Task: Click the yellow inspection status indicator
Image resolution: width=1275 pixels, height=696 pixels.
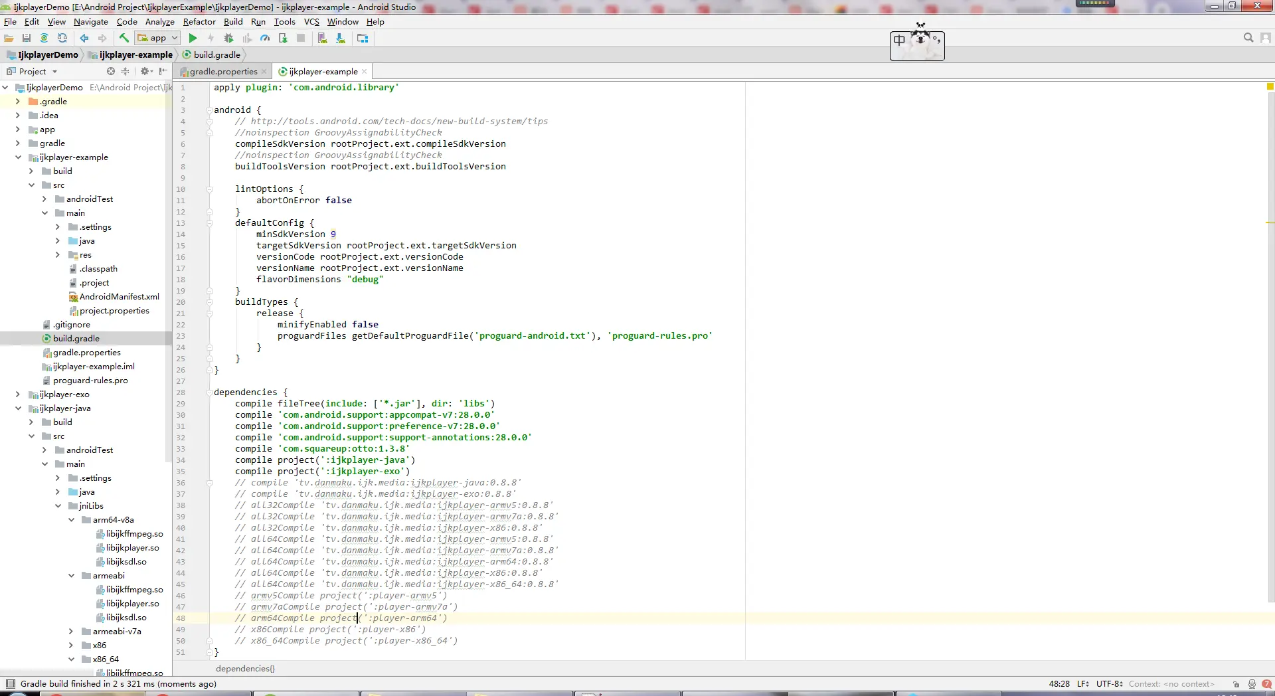Action: click(1270, 86)
